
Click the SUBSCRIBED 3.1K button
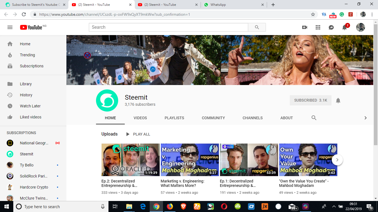[310, 100]
